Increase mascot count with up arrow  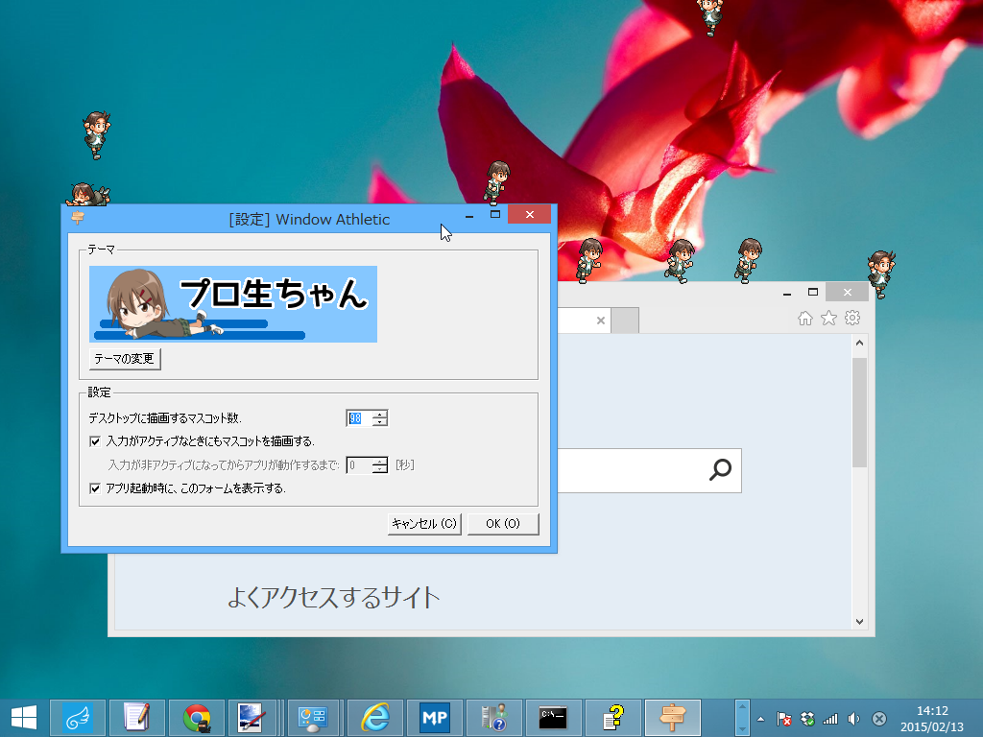380,415
